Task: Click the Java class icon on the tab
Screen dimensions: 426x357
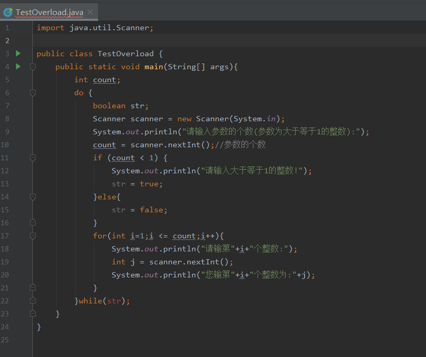Action: click(8, 12)
